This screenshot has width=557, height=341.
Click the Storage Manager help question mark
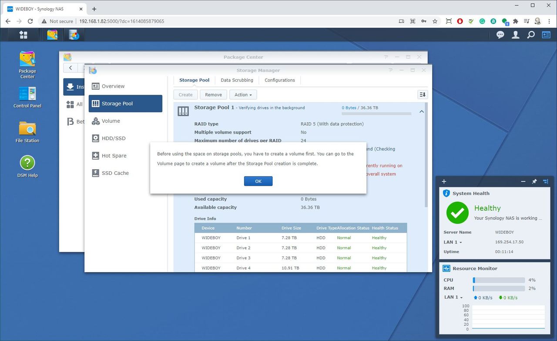point(390,70)
